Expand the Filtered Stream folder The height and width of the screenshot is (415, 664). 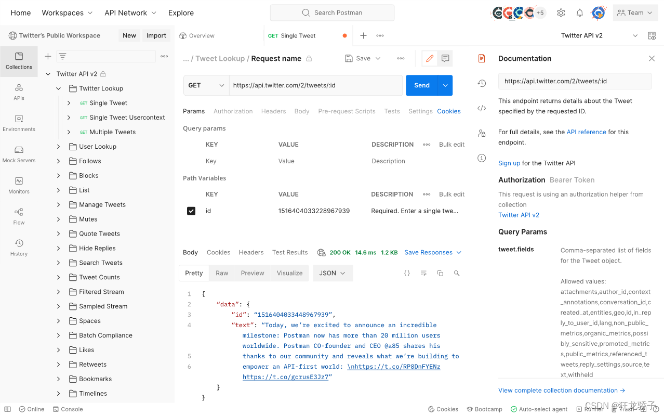tap(58, 292)
